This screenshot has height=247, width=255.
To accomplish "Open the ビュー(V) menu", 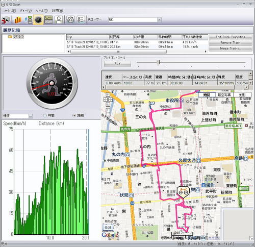I will (x=26, y=11).
